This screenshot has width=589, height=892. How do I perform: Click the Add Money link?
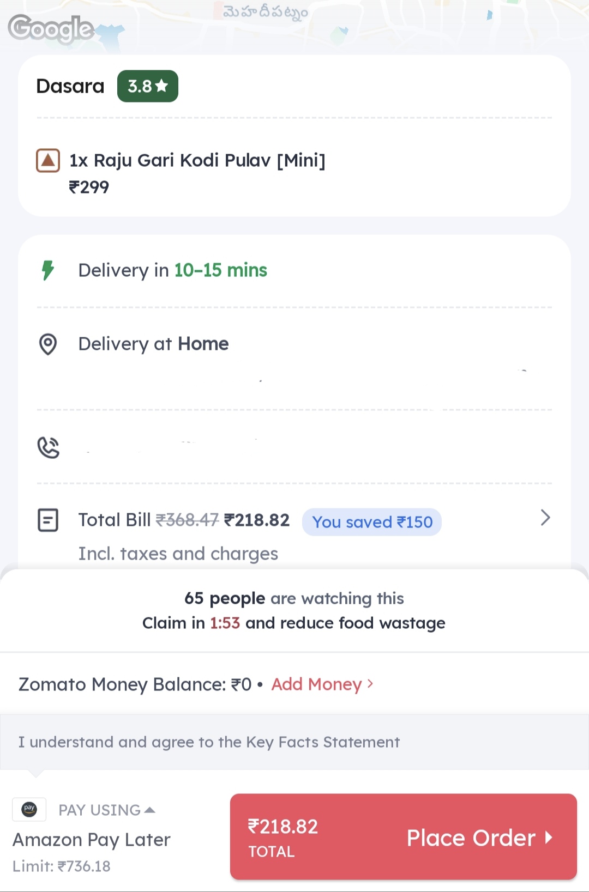(322, 684)
